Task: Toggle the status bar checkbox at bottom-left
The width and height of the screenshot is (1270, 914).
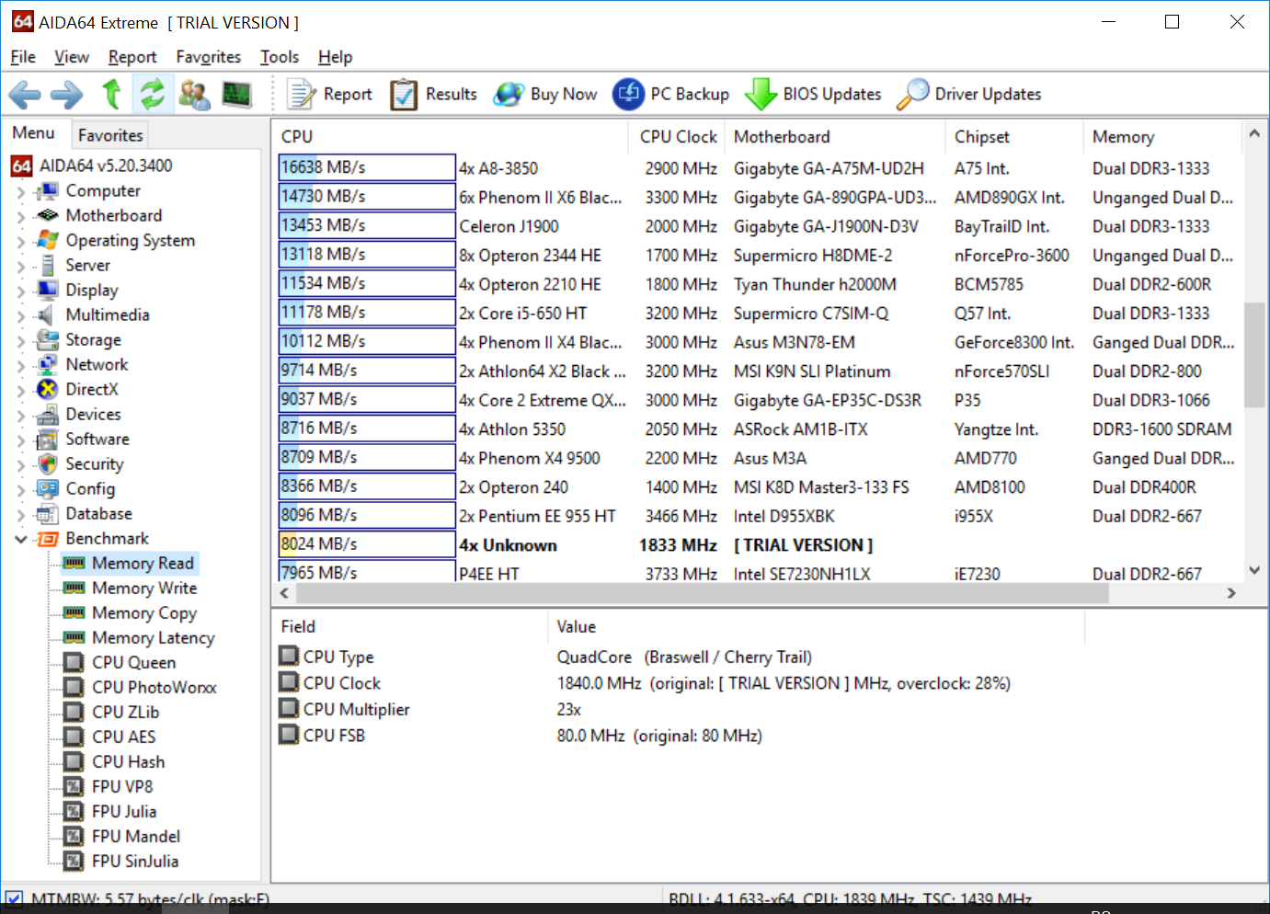Action: [x=14, y=897]
